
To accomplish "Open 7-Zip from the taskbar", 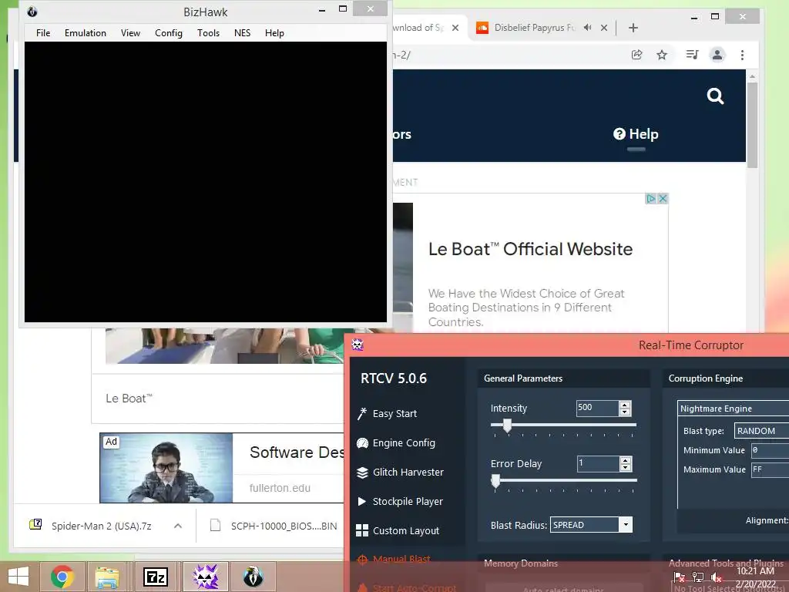I will [156, 577].
